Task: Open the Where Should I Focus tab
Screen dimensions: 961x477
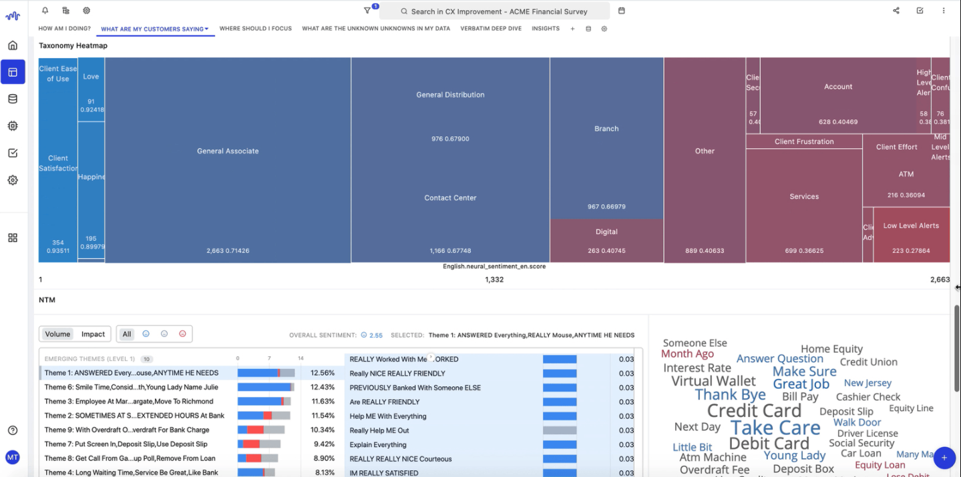Action: pos(255,29)
